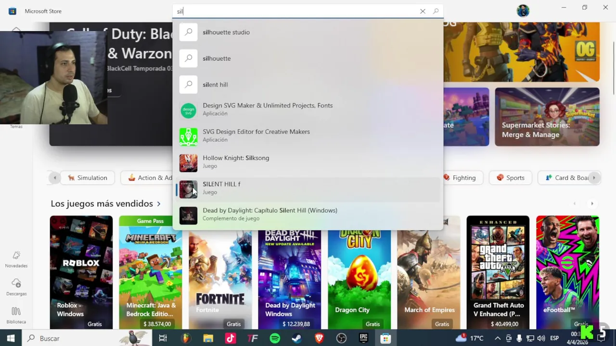Select the 'silhouette' search suggestion

(308, 58)
